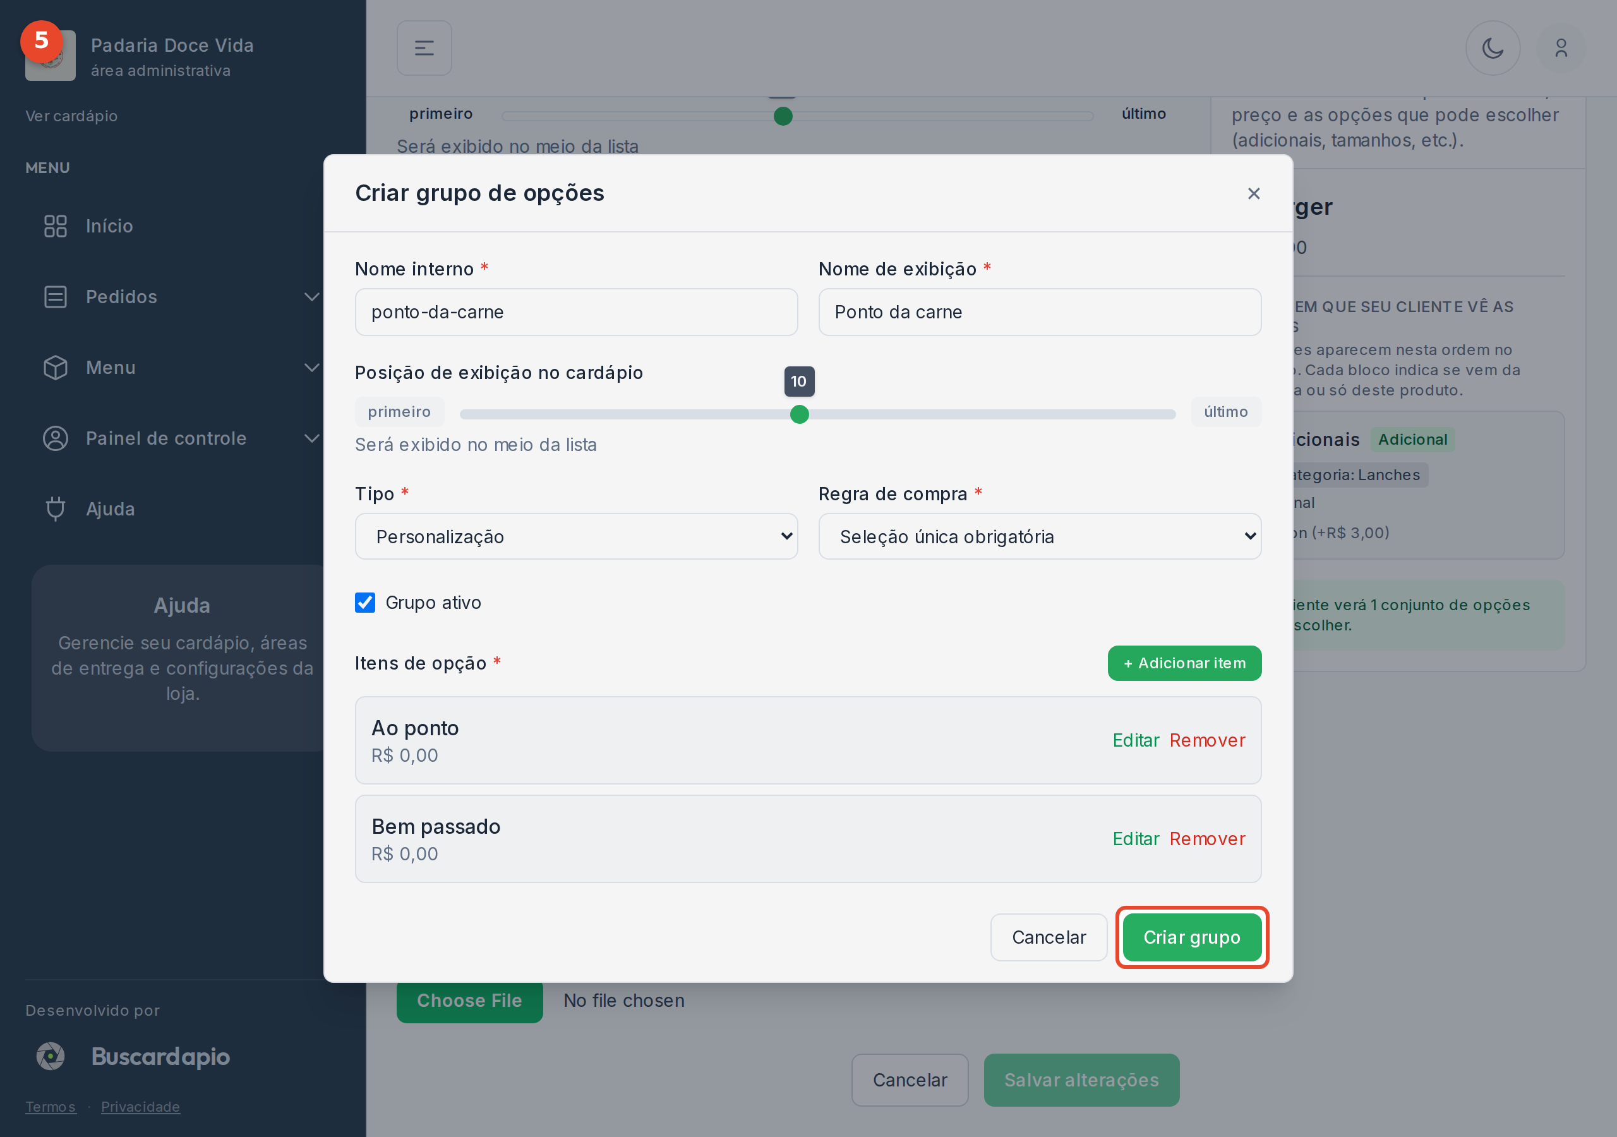Click 'Será exibido no meio da lista' in dialog
The image size is (1617, 1137).
pyautogui.click(x=476, y=445)
